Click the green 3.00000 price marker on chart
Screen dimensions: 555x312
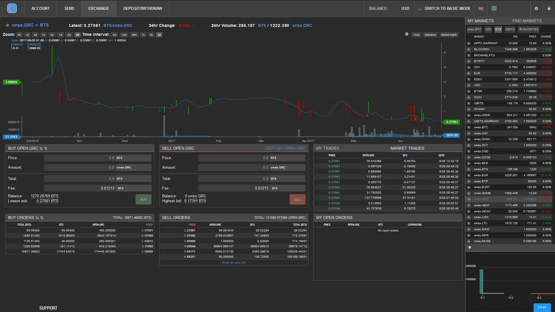pyautogui.click(x=12, y=82)
